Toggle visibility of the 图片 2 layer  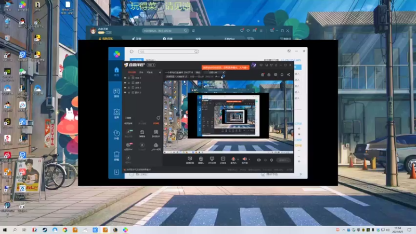[x=125, y=93]
